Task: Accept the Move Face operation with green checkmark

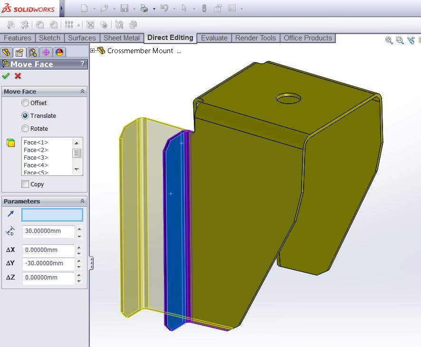Action: pos(6,76)
